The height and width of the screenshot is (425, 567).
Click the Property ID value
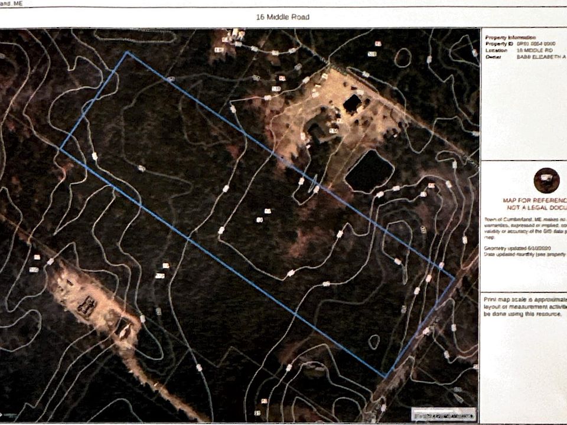click(536, 44)
